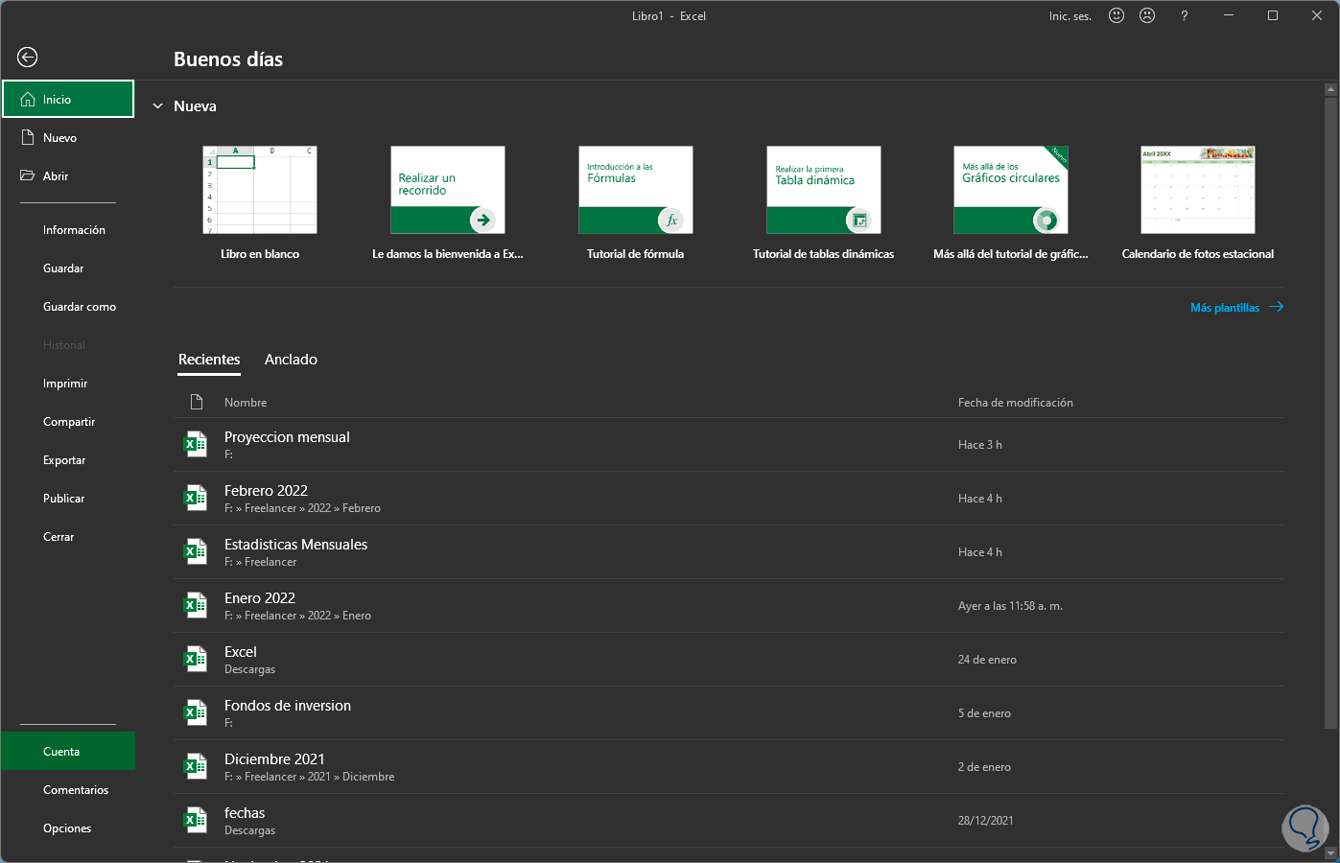Open the Cuenta page
The width and height of the screenshot is (1340, 863).
(x=68, y=751)
